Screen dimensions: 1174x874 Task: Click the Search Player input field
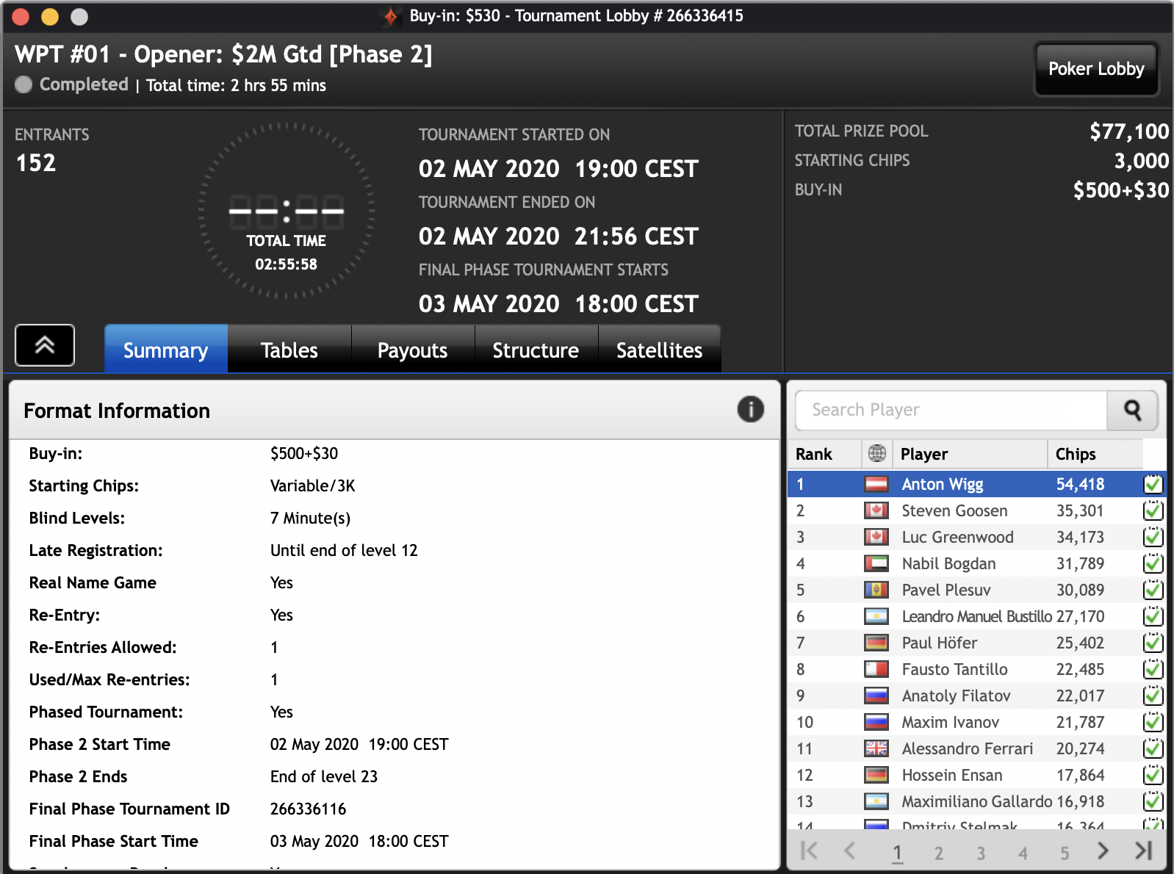click(x=951, y=411)
